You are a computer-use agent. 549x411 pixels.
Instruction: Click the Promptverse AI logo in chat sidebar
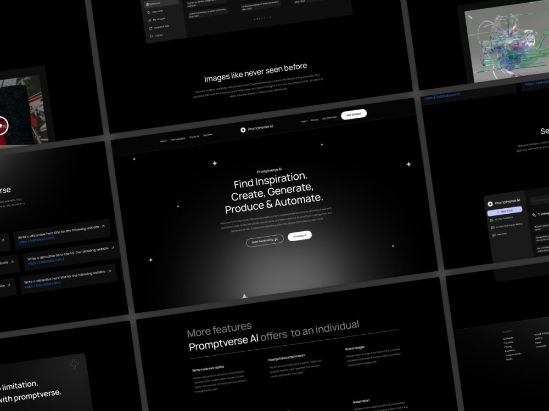pyautogui.click(x=504, y=202)
